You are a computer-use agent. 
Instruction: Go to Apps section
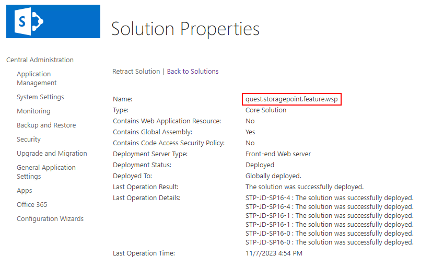click(25, 191)
